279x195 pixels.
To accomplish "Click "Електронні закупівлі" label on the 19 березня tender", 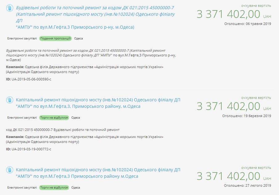I will [22, 118].
